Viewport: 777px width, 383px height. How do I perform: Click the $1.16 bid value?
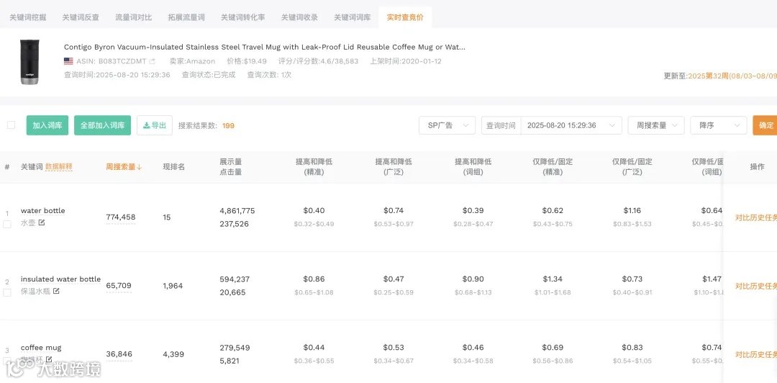(632, 211)
